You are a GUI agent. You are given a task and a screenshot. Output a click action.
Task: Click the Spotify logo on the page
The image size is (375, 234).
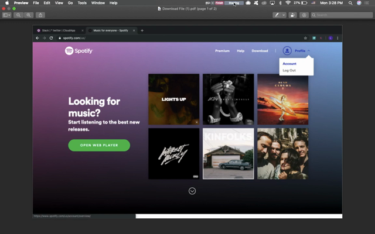click(79, 51)
